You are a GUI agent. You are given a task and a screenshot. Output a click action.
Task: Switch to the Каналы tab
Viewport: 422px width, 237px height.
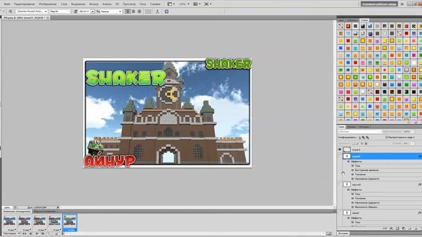pyautogui.click(x=351, y=127)
